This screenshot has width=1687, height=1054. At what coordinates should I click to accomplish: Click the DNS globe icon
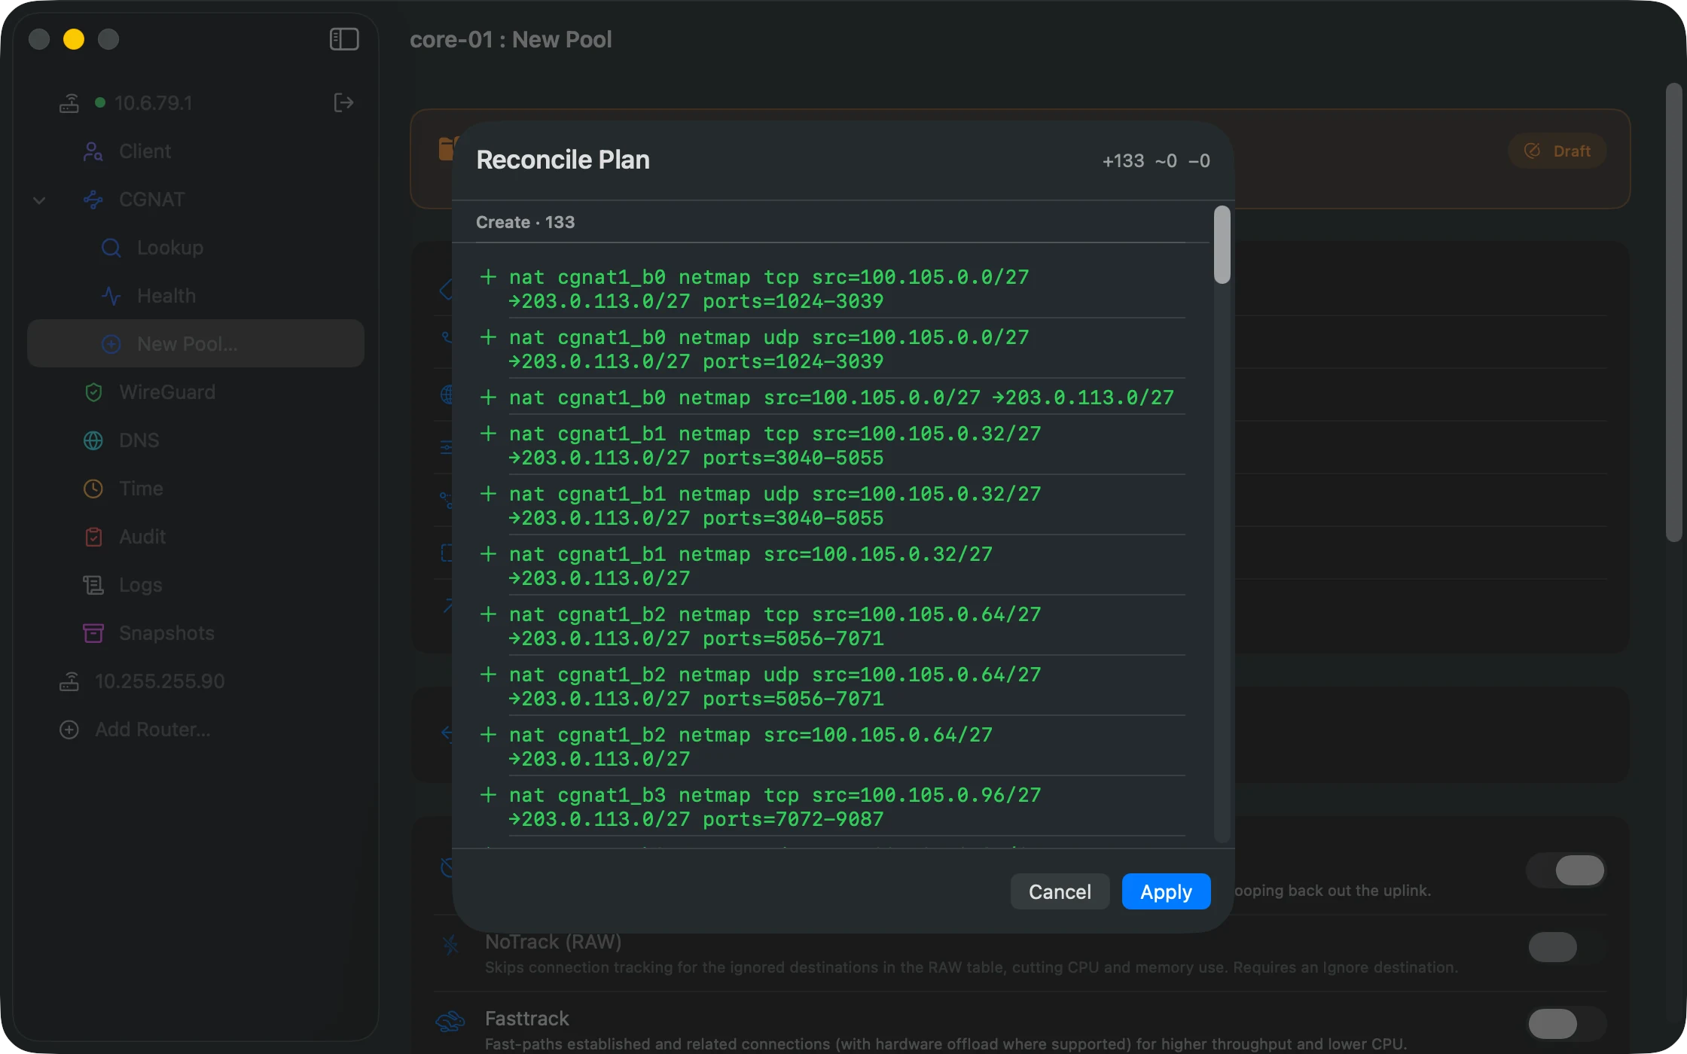(93, 440)
